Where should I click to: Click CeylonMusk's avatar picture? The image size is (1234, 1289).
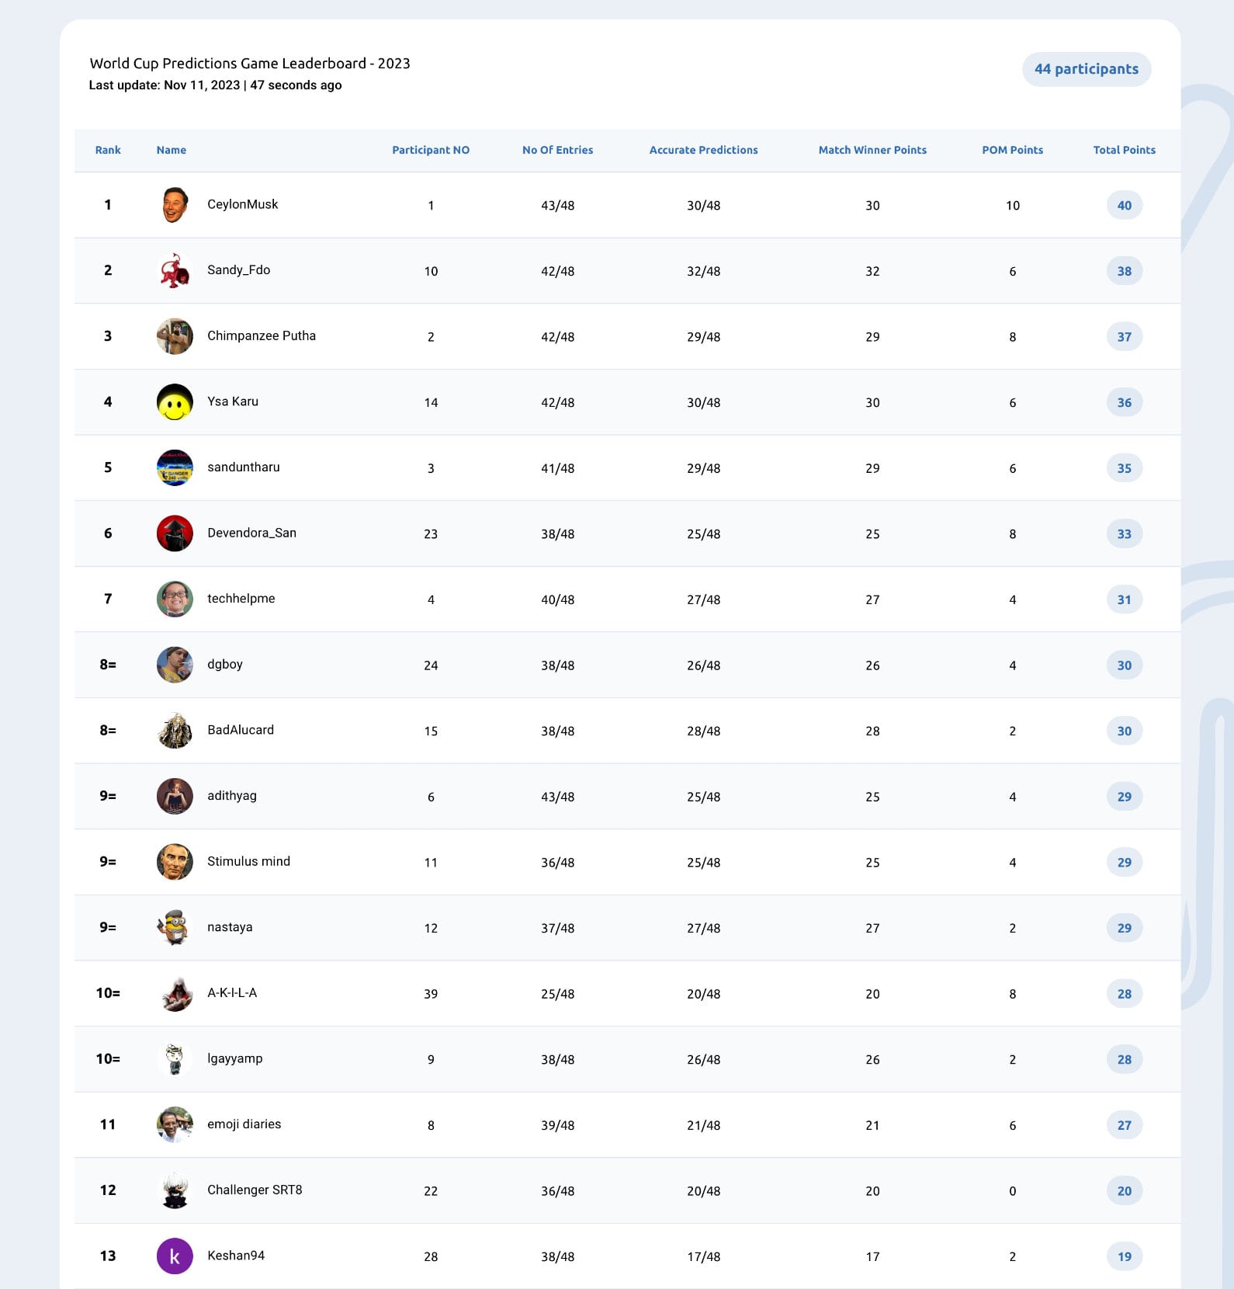[x=175, y=205]
